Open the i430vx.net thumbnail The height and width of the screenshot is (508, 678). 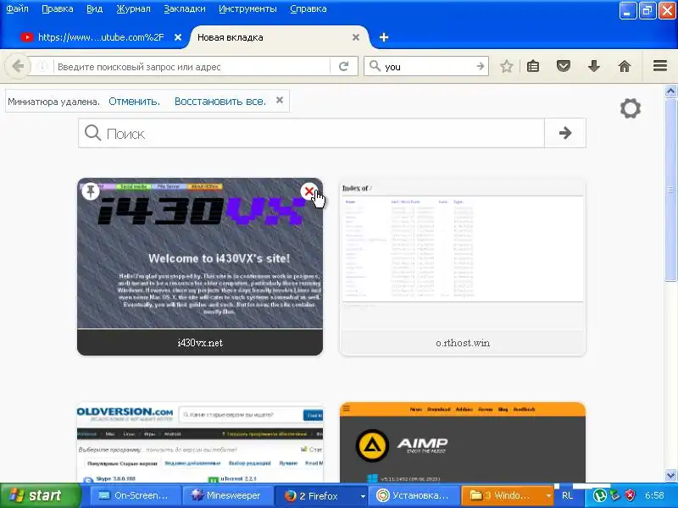(200, 267)
